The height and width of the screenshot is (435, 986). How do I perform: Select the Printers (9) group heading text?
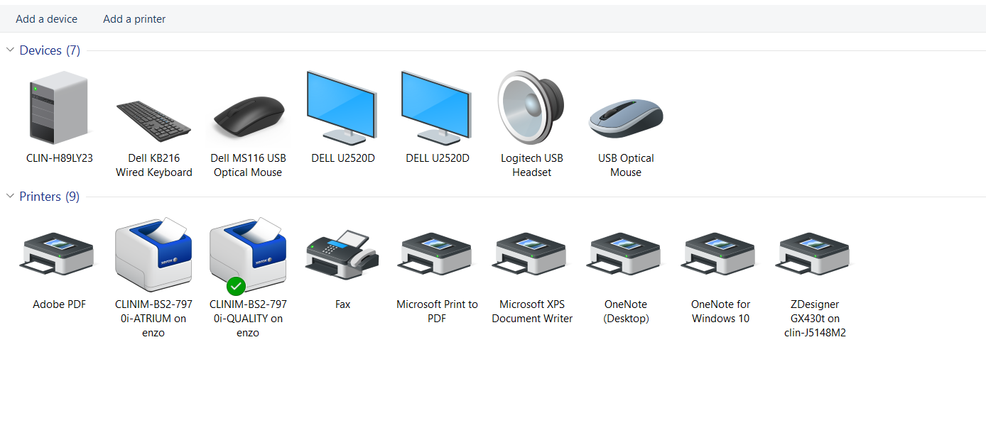click(x=50, y=197)
